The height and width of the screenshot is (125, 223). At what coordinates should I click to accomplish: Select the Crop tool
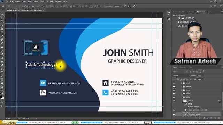(2, 29)
